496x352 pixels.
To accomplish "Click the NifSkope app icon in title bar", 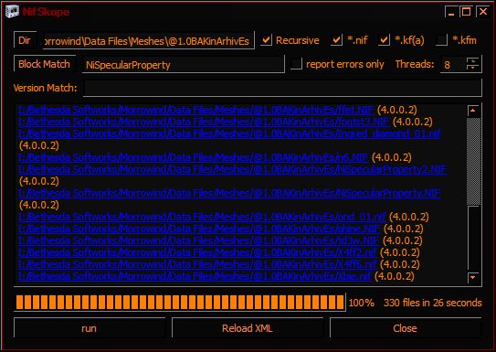I will pos(13,12).
